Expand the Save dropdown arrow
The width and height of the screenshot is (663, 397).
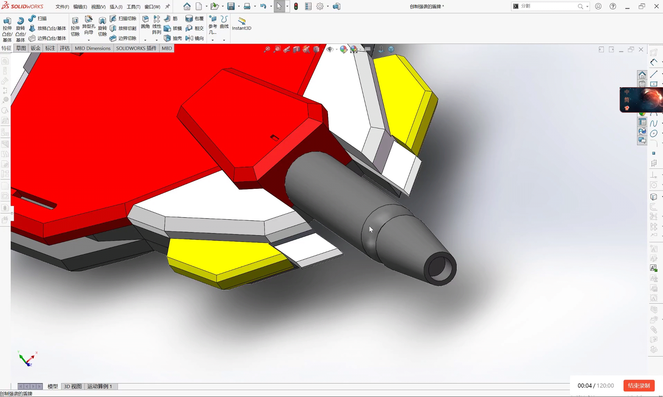click(x=239, y=6)
